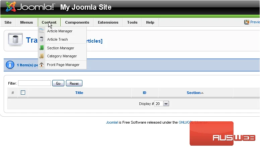Open the Display # dropdown
This screenshot has height=150, width=260.
tap(162, 104)
